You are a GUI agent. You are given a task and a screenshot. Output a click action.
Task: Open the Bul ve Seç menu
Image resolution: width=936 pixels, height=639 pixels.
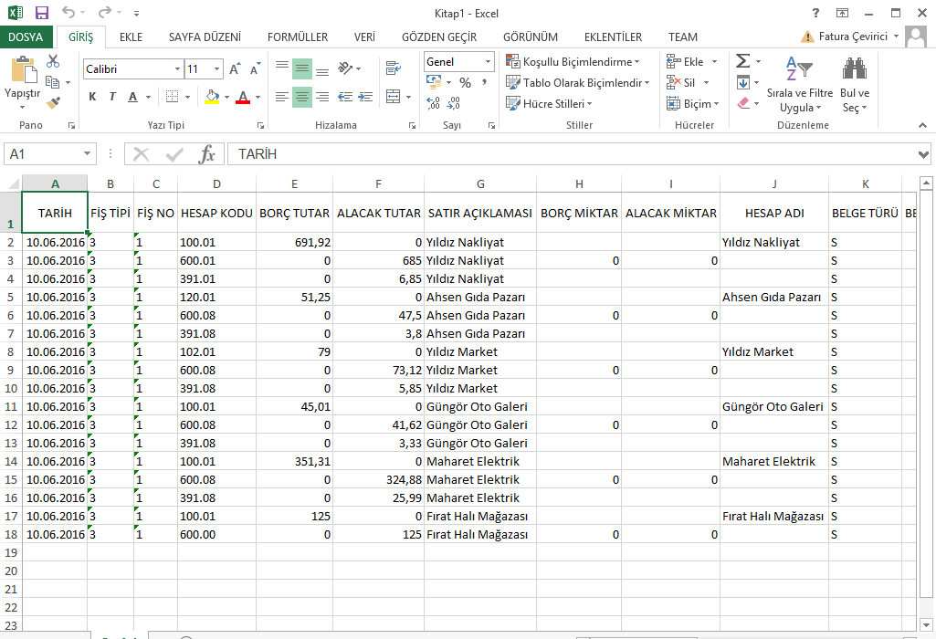coord(855,85)
